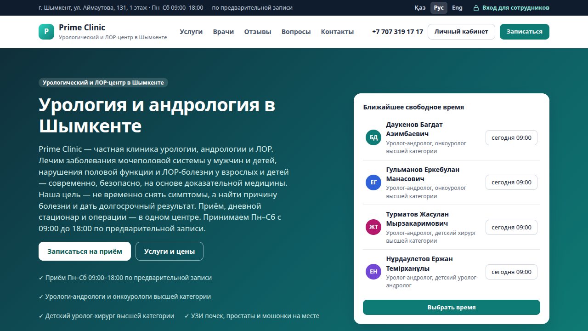Switch the language to Қаз
The width and height of the screenshot is (588, 331).
[x=420, y=8]
